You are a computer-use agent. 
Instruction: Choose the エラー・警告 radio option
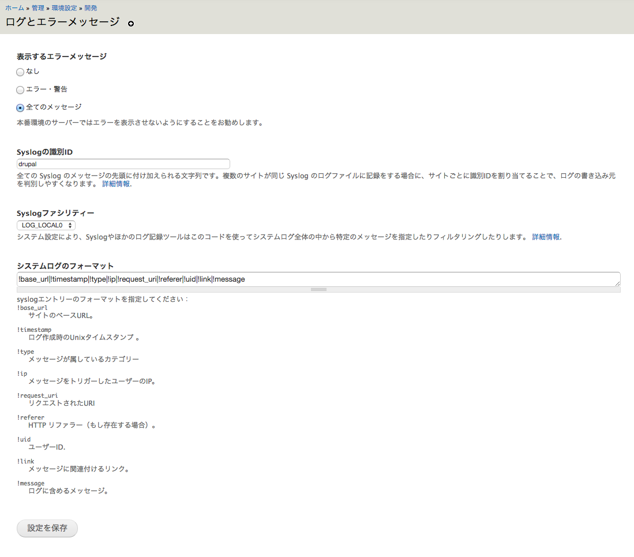(x=20, y=90)
